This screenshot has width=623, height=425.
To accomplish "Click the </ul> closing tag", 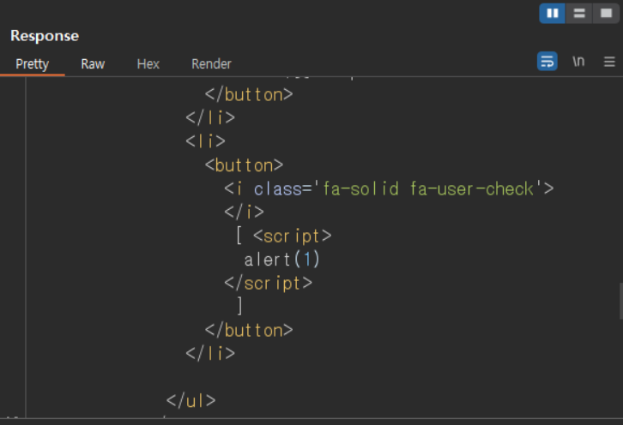I will tap(191, 400).
